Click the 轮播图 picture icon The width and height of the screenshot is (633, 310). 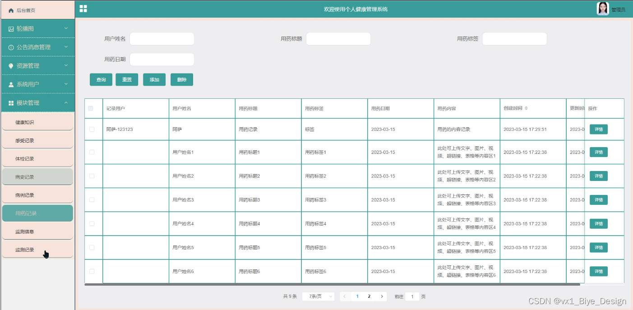point(11,28)
